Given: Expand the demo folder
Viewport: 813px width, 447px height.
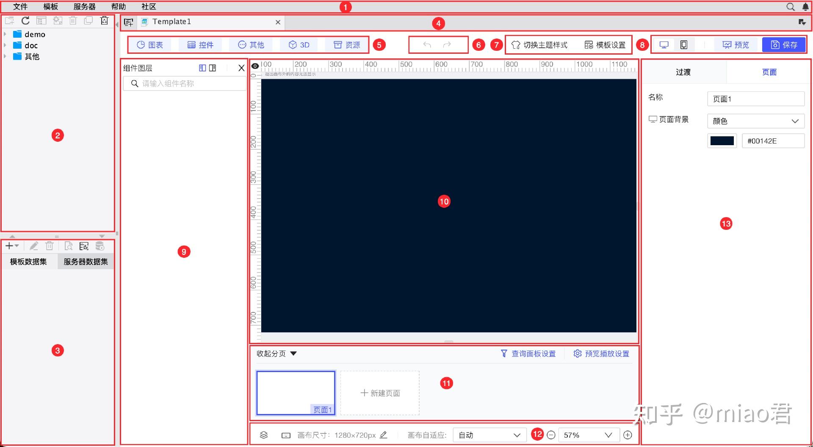Looking at the screenshot, I should tap(6, 34).
